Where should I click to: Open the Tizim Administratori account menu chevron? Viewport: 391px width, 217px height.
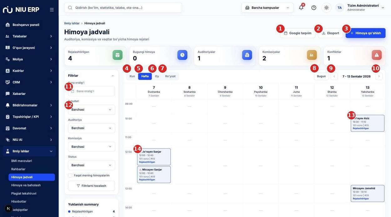tap(383, 7)
